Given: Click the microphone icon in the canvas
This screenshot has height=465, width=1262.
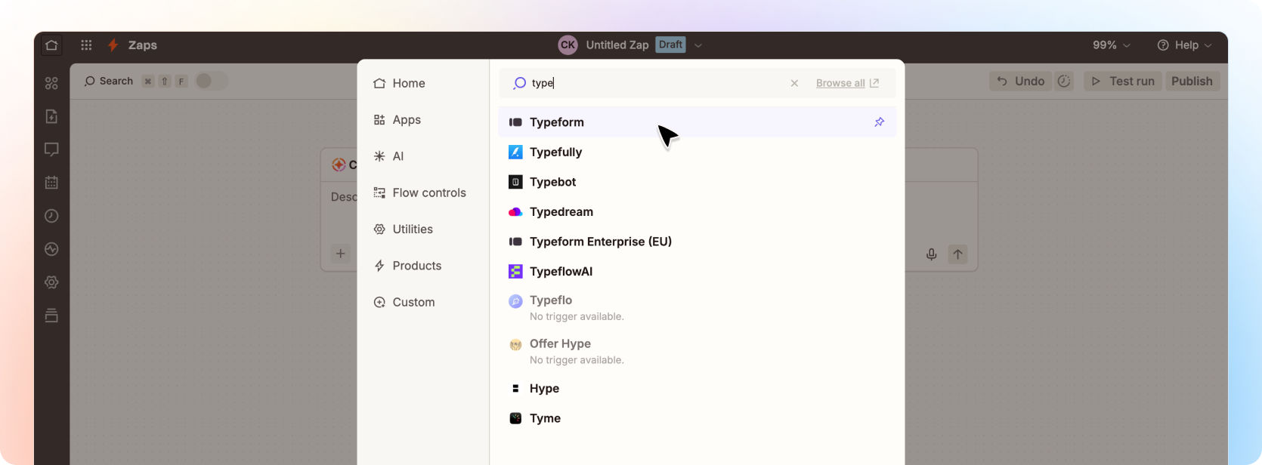Looking at the screenshot, I should tap(932, 254).
